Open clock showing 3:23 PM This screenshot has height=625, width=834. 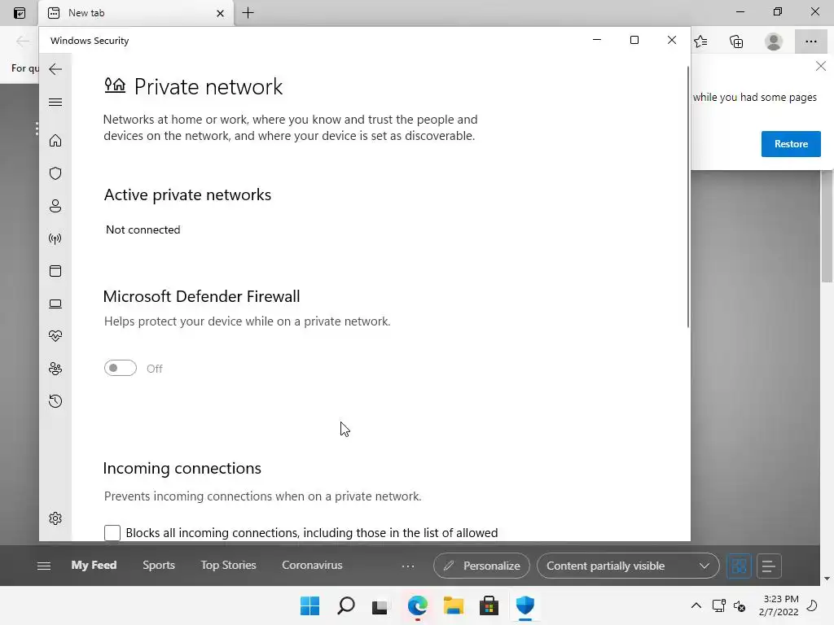[779, 605]
